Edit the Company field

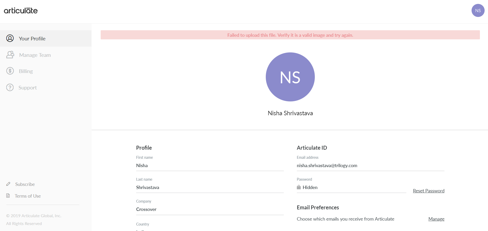click(x=210, y=209)
